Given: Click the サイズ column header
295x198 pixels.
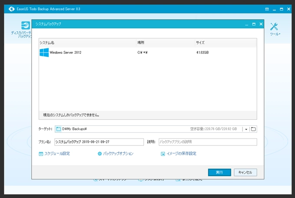Looking at the screenshot, I should (226, 43).
